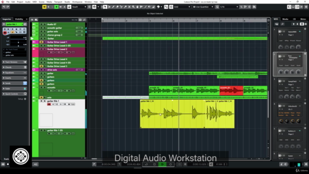
Task: Expand the Track Versions inspector section
Action: pos(14,62)
